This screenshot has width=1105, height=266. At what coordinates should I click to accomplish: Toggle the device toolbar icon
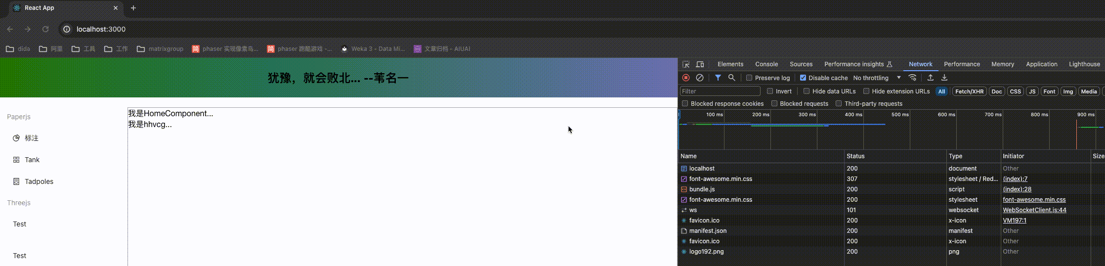(x=700, y=64)
